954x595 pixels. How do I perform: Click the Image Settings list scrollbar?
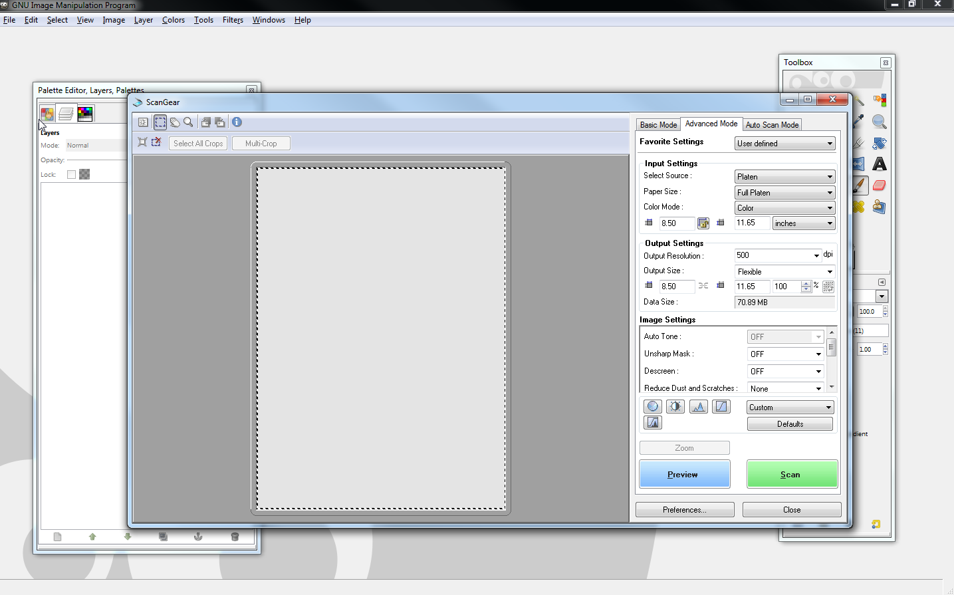click(831, 359)
